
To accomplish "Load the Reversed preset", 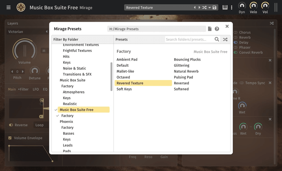I will tap(182, 83).
